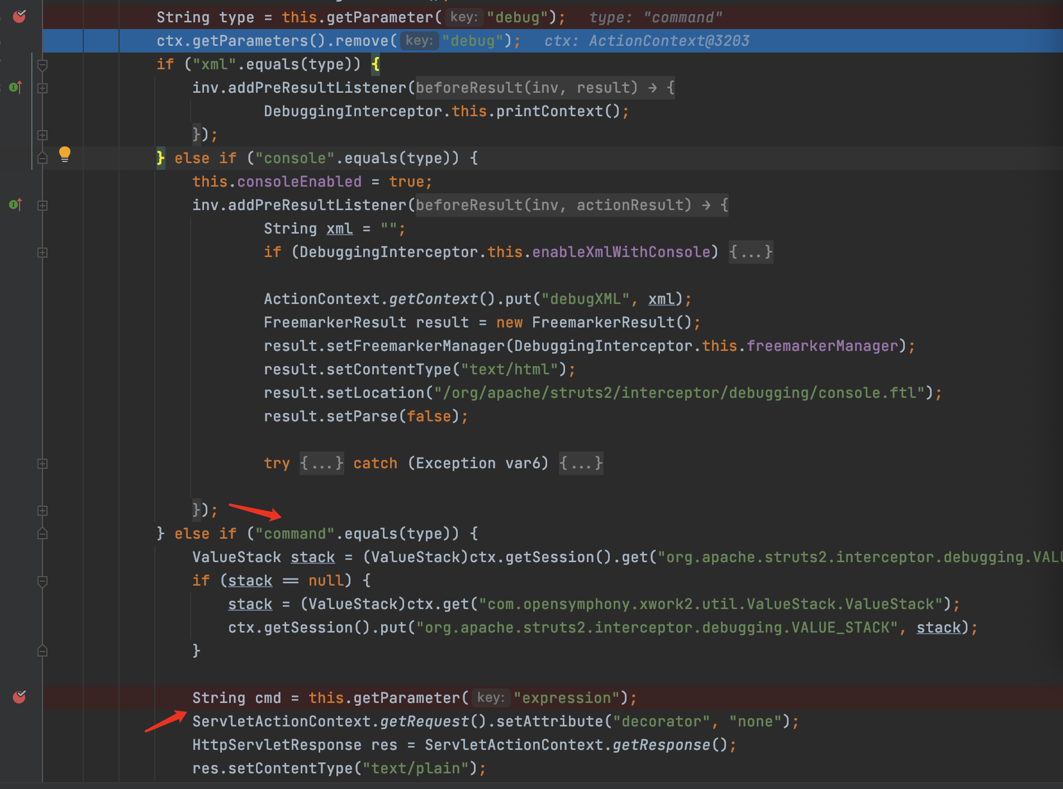1063x789 pixels.
Task: Click the inline value ctx: ActionContext@3203
Action: [x=647, y=41]
